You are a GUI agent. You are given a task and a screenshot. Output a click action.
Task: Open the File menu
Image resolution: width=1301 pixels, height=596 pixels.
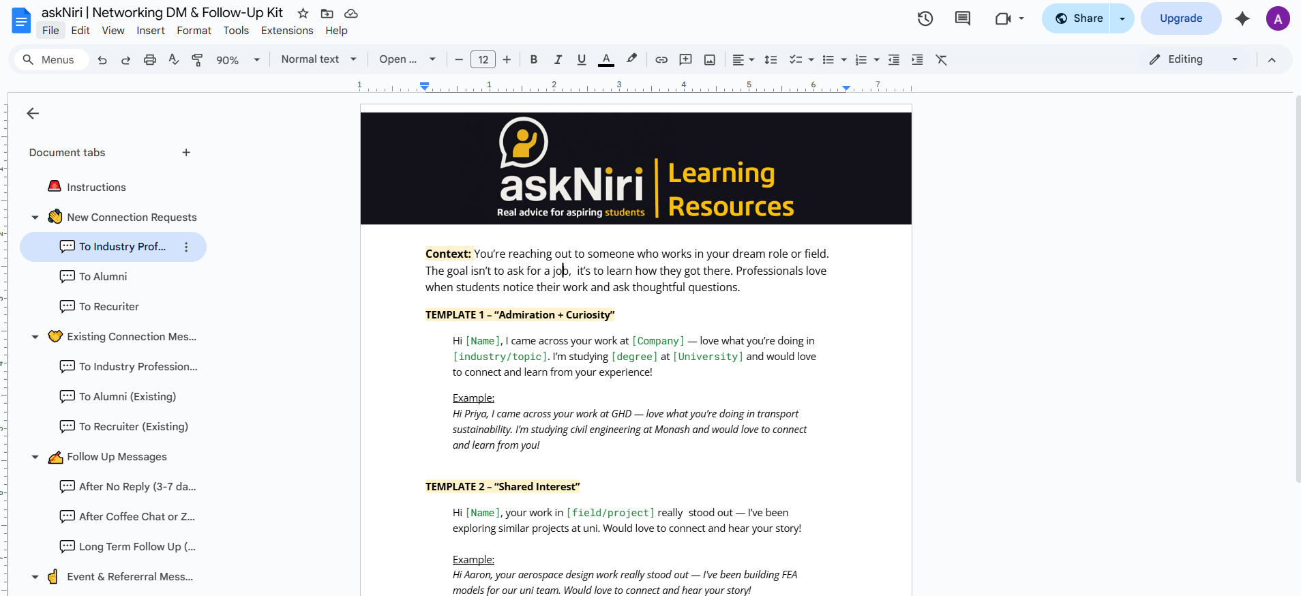(x=50, y=31)
